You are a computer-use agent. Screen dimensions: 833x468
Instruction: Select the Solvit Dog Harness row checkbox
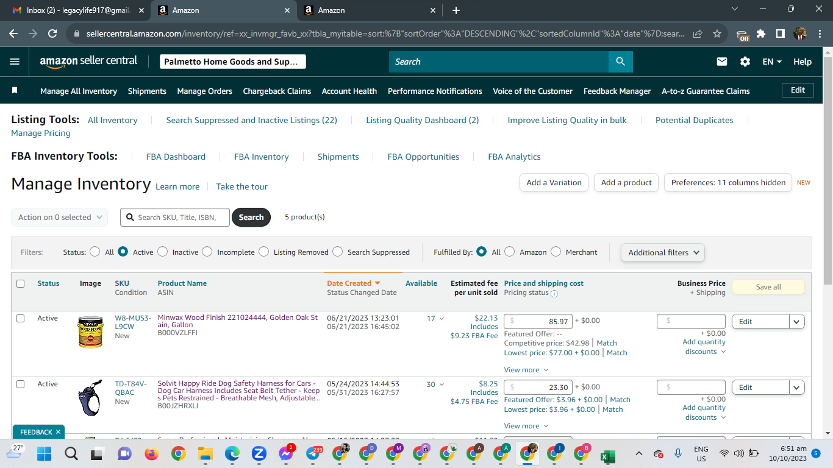(x=21, y=384)
